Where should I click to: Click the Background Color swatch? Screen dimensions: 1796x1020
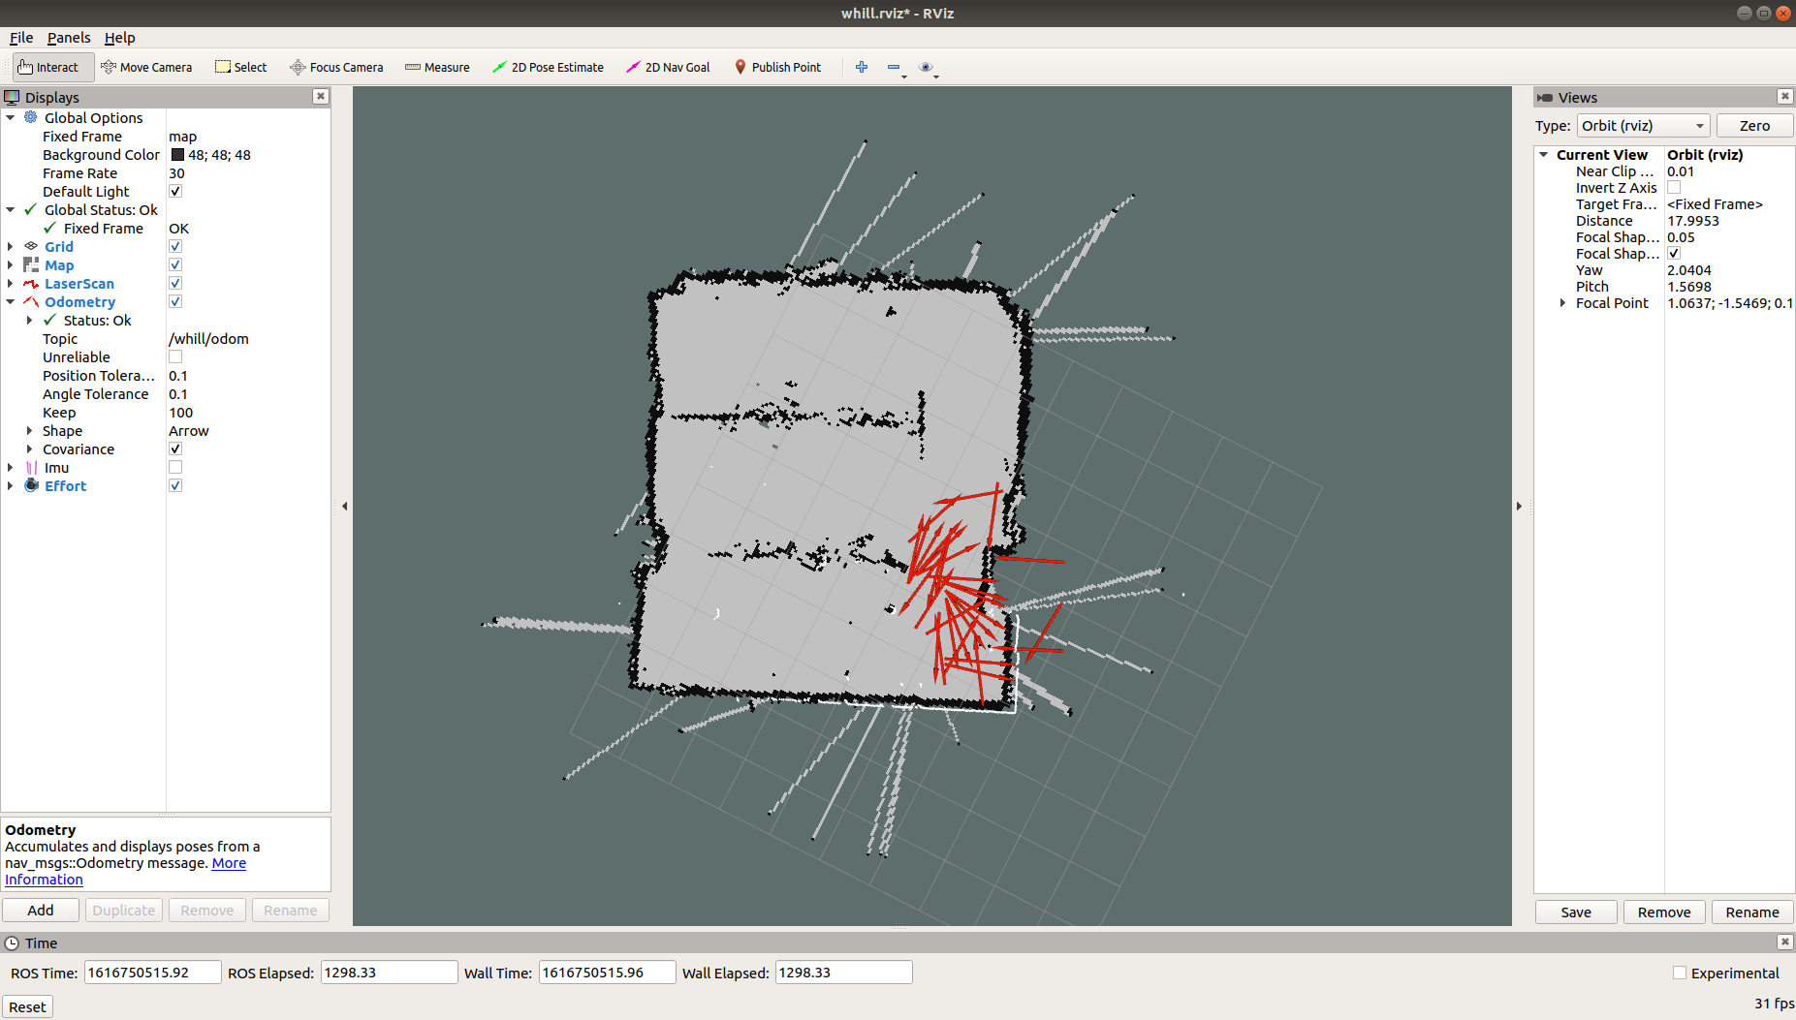pos(175,155)
